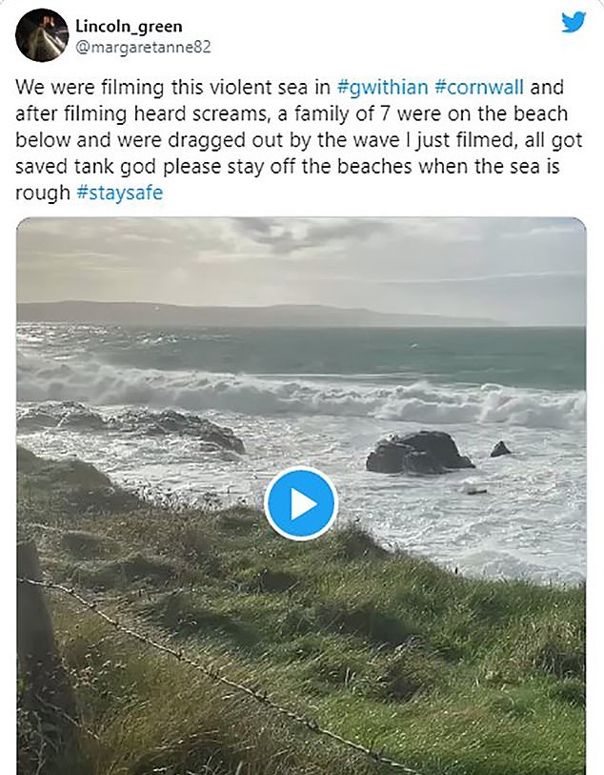Click the distant headland on the horizon

247,314
